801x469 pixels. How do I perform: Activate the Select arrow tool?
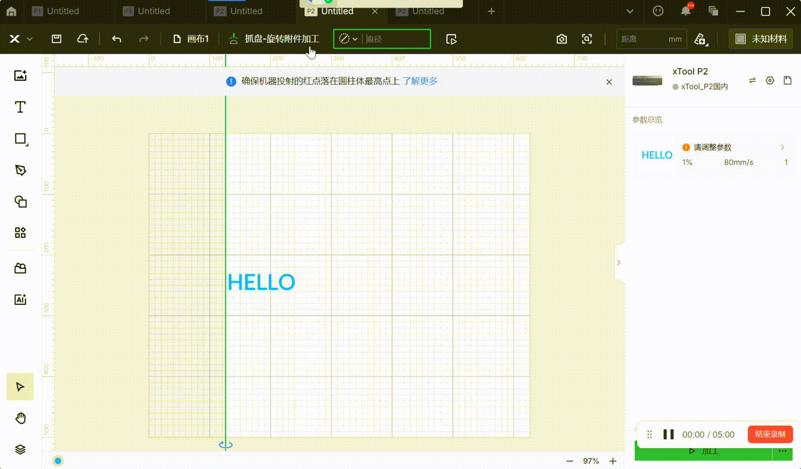(20, 386)
